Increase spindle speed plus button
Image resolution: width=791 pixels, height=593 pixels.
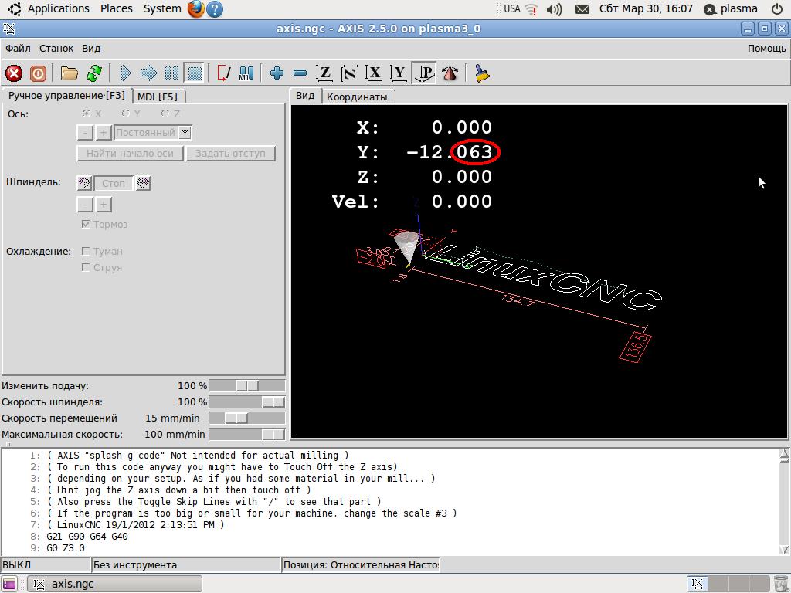104,204
